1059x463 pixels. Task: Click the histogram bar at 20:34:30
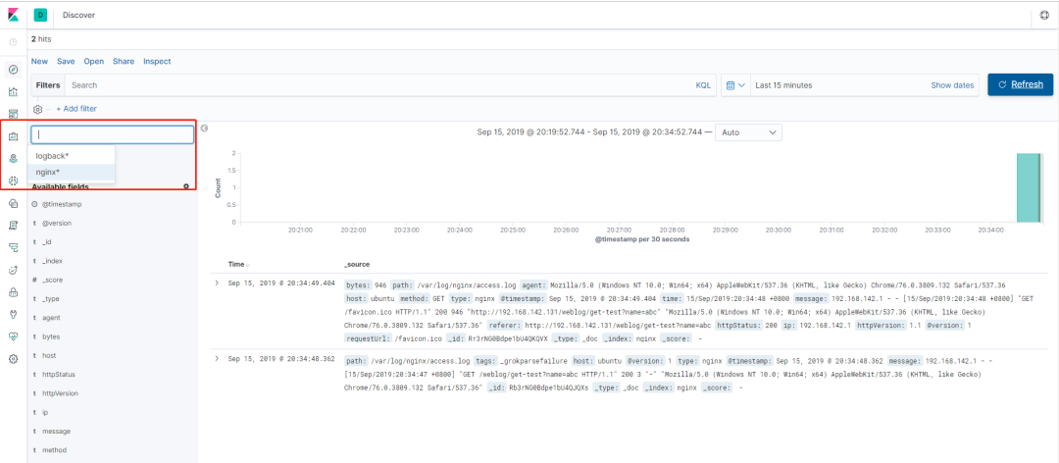pos(1030,187)
